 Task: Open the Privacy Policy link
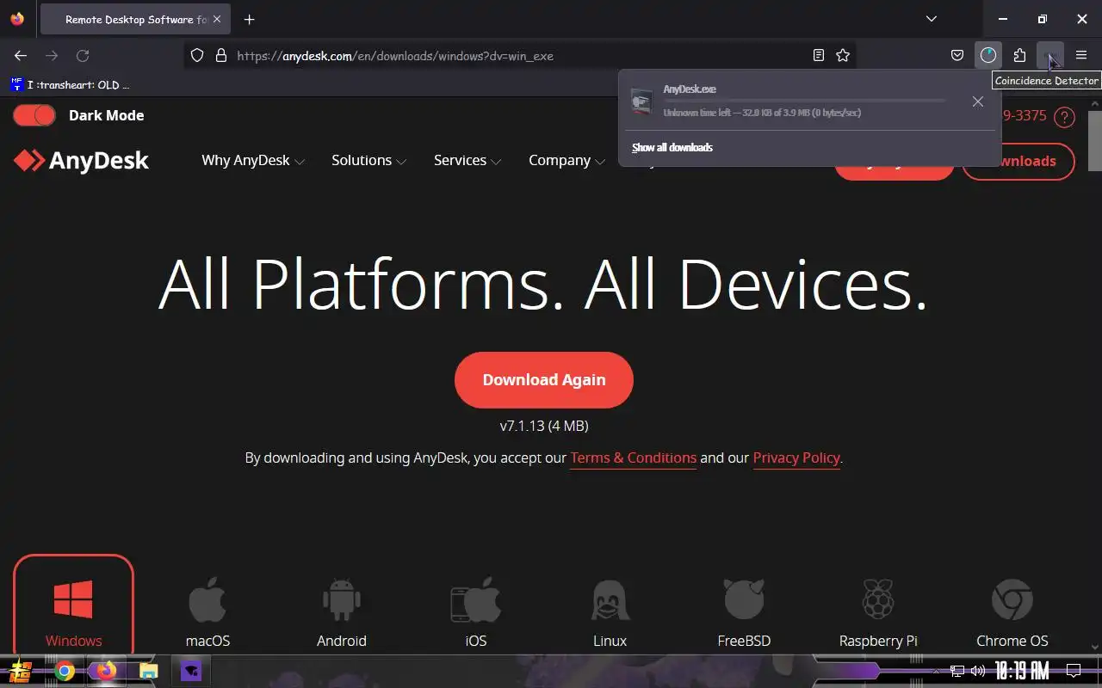coord(796,458)
